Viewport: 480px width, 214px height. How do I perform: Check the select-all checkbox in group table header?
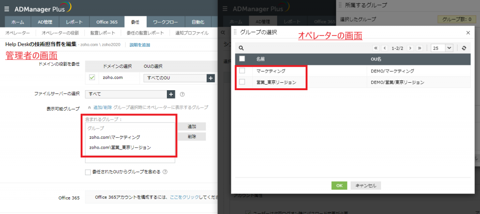point(242,58)
